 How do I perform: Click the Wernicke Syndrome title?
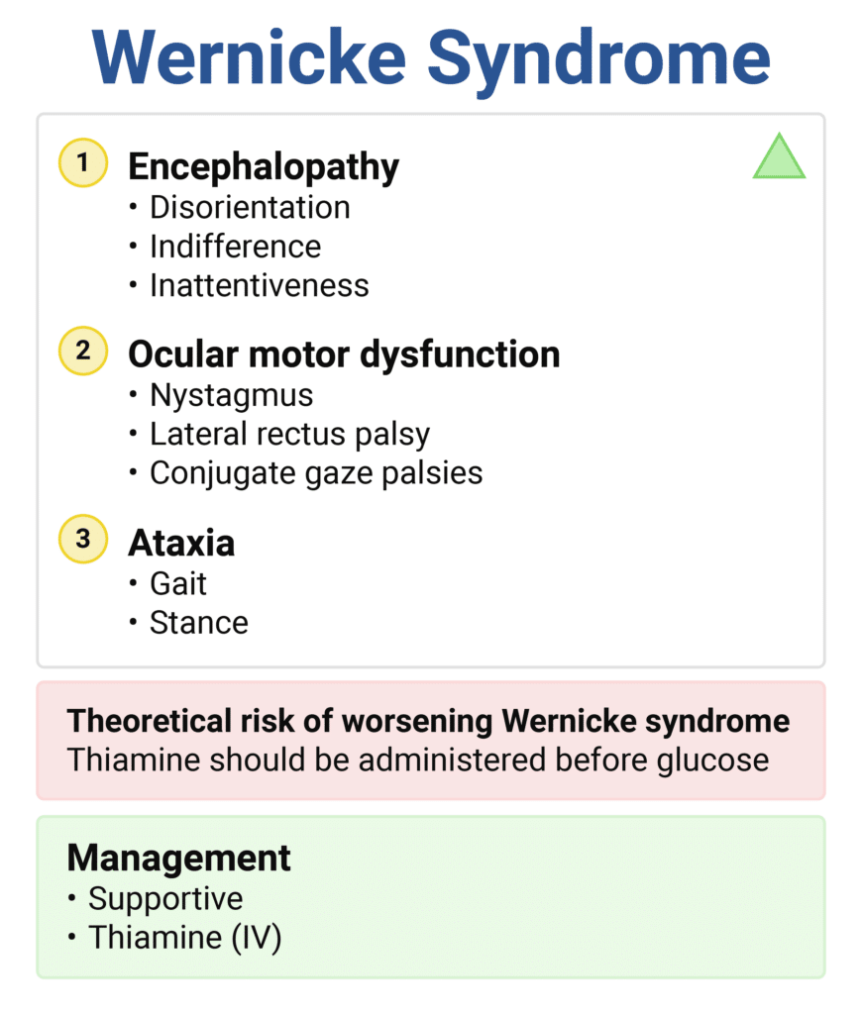pyautogui.click(x=430, y=57)
